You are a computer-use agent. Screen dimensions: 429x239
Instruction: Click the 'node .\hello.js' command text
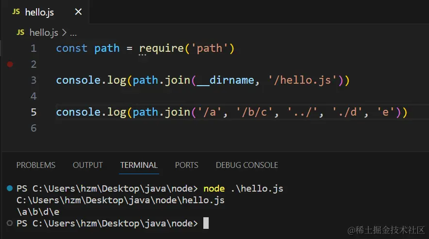tap(243, 189)
